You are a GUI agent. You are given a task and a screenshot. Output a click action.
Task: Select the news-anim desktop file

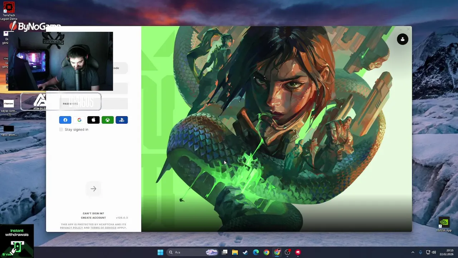(x=9, y=130)
